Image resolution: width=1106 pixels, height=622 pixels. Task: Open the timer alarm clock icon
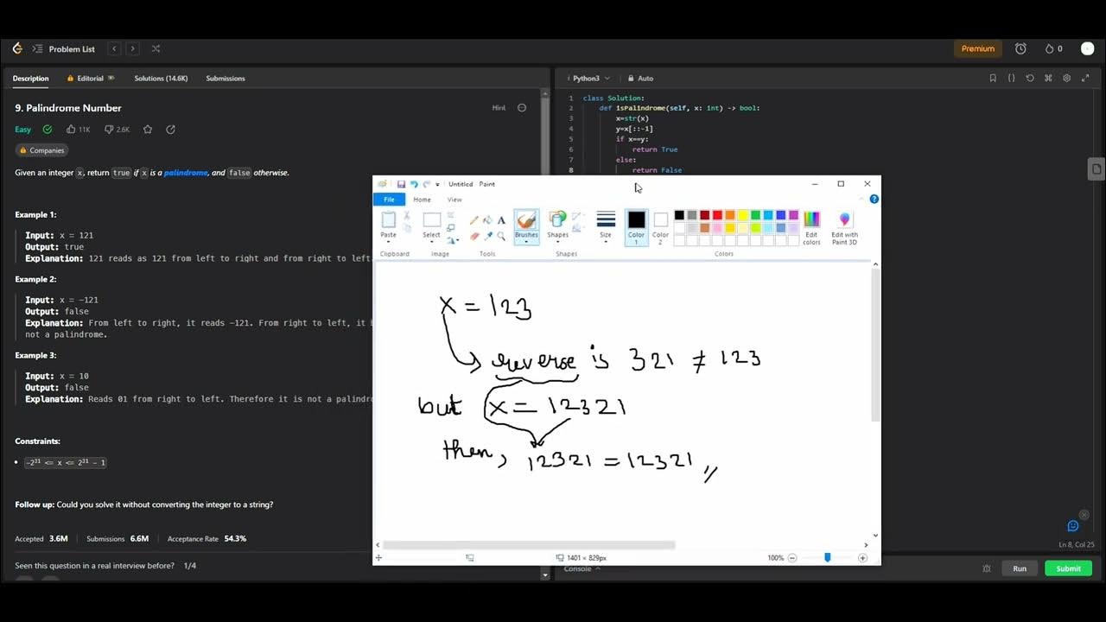coord(1020,49)
